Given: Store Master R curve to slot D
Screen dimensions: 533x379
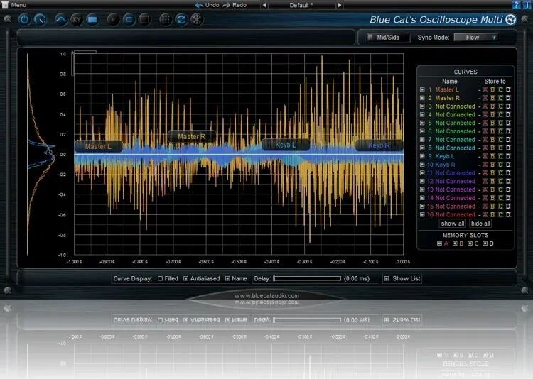Looking at the screenshot, I should [508, 98].
